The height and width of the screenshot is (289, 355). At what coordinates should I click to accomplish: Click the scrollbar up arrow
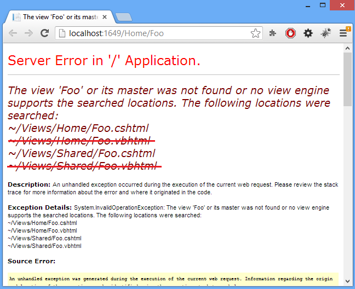click(x=347, y=48)
